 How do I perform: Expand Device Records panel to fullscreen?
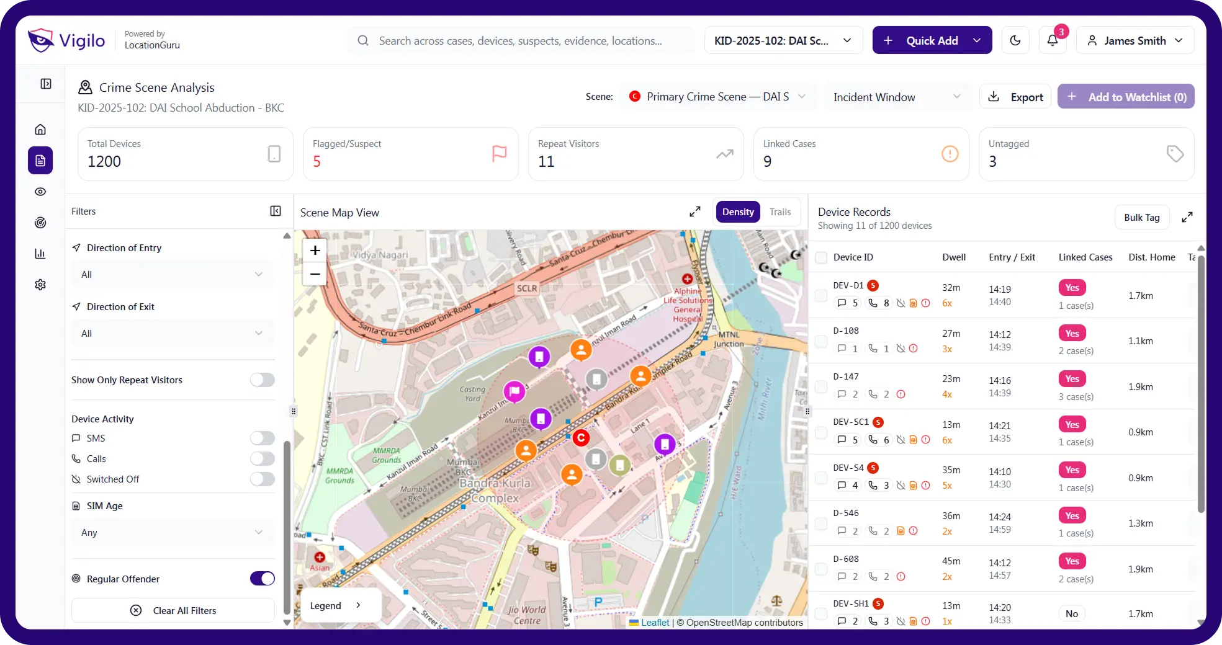[x=1187, y=217]
